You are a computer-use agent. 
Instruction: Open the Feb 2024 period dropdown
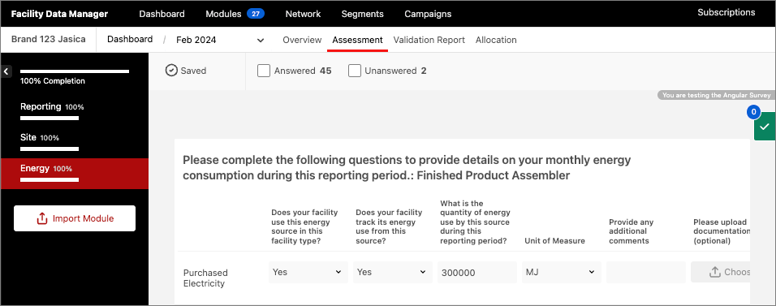click(x=220, y=40)
